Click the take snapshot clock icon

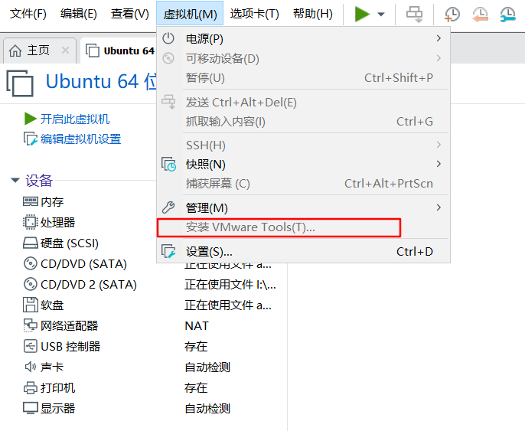coord(452,15)
